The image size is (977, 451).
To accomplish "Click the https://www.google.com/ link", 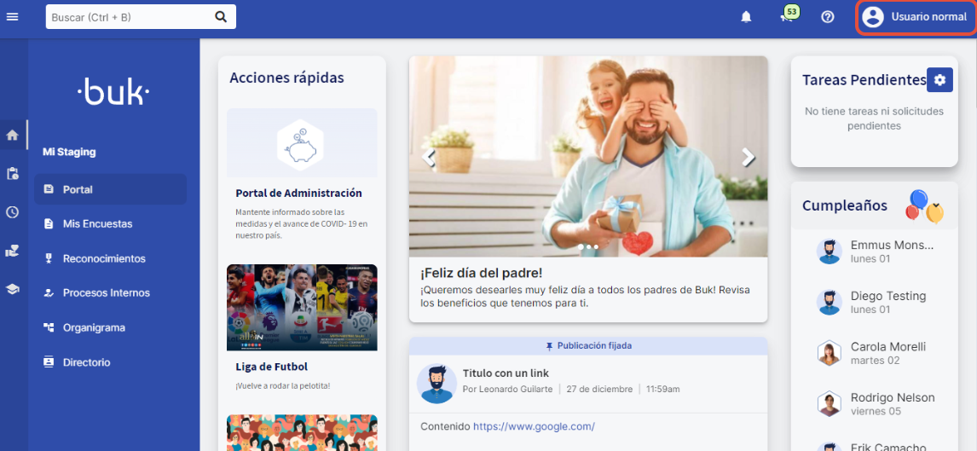I will pos(534,426).
